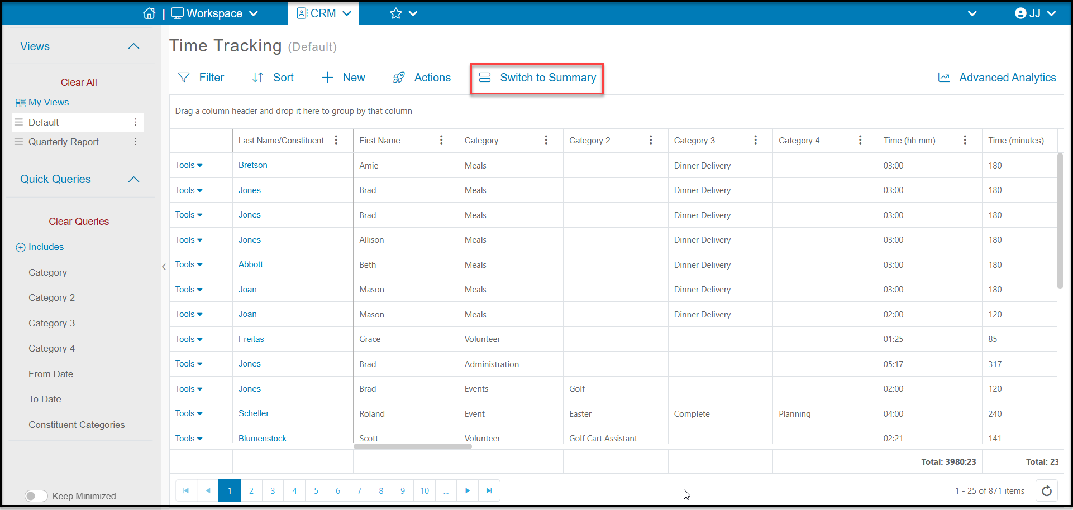Go to page 5 of results
This screenshot has width=1073, height=510.
tap(316, 490)
